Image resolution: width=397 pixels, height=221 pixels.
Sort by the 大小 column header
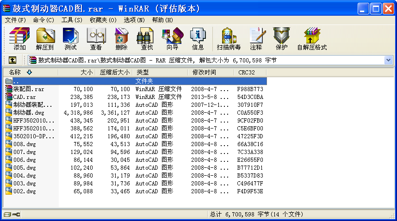[x=77, y=72]
